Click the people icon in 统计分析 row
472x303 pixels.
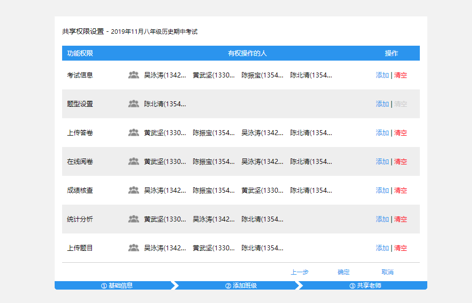pos(133,219)
